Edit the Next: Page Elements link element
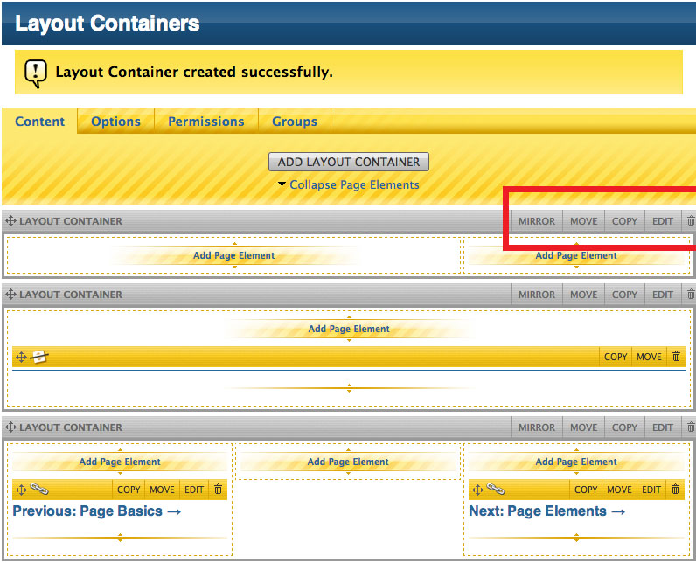Image resolution: width=696 pixels, height=563 pixels. [x=651, y=490]
